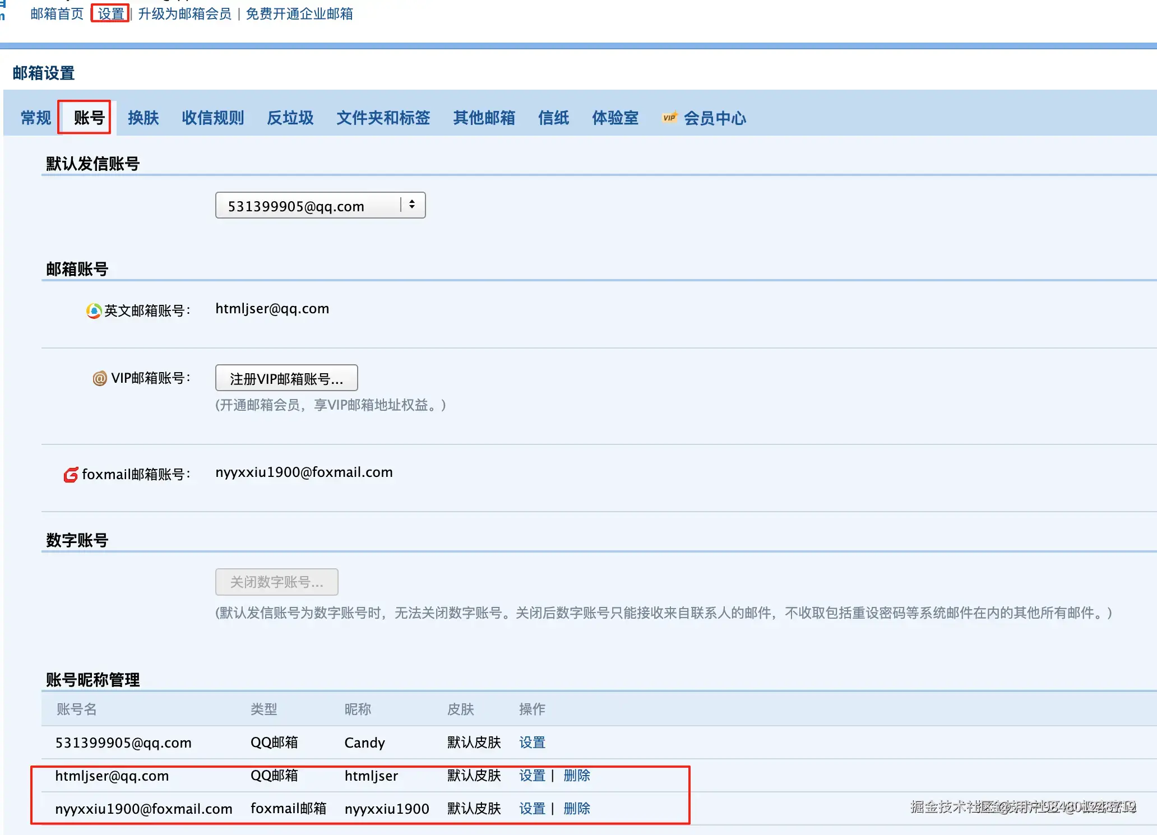Screen dimensions: 1157x835
Task: Select the 反垃圾 tab
Action: (x=290, y=118)
